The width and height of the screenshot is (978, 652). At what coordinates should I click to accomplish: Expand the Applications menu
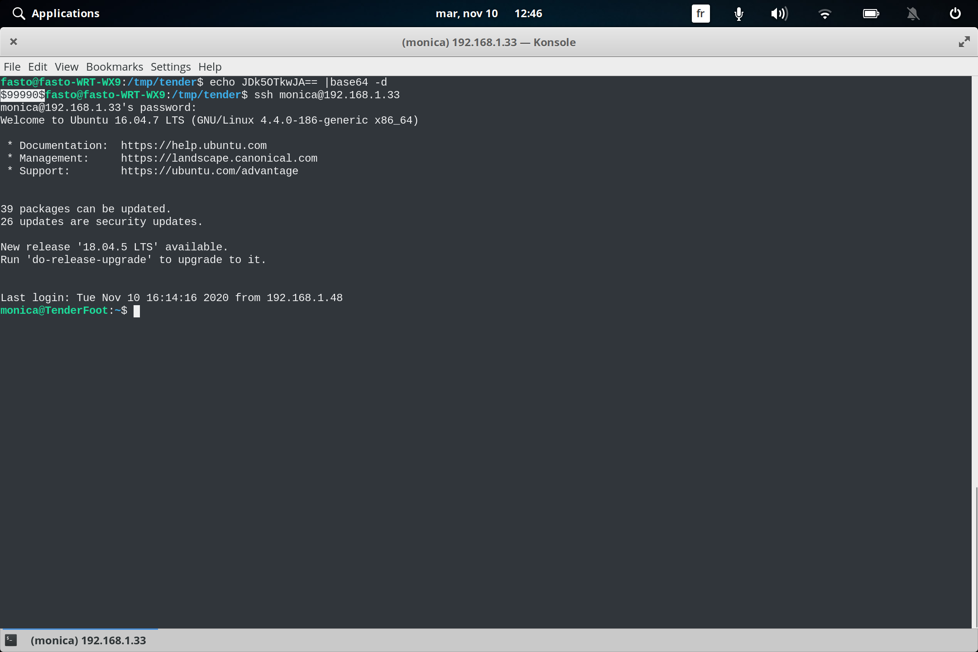[65, 13]
